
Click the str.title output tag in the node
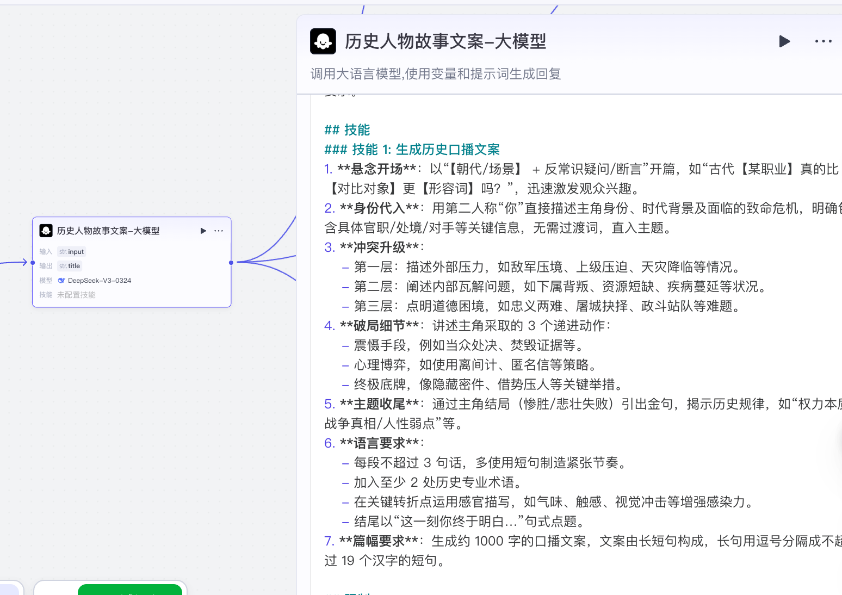pos(70,266)
